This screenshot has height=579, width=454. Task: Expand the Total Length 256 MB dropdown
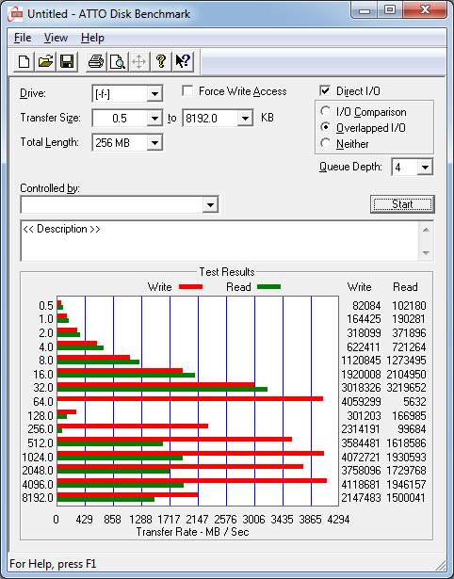click(154, 143)
